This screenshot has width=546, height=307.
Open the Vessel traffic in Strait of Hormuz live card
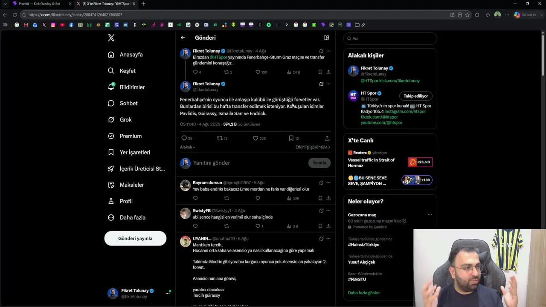390,162
